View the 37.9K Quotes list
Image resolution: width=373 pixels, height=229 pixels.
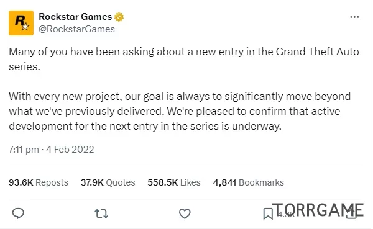108,182
